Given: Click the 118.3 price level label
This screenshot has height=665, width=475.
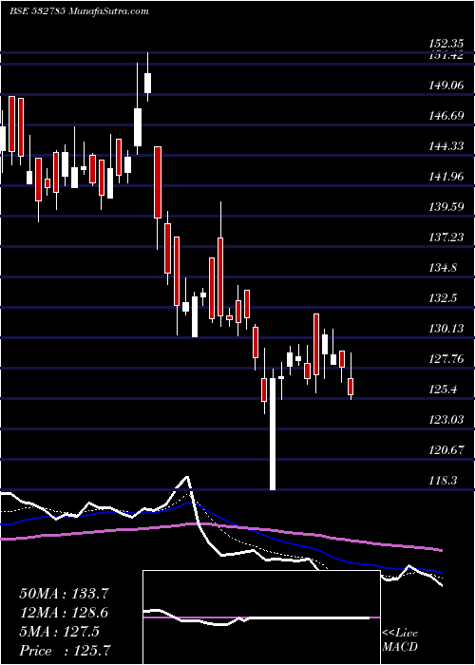Looking at the screenshot, I should pyautogui.click(x=444, y=480).
